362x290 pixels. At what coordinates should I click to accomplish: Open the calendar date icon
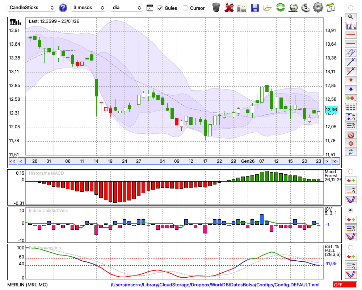[x=331, y=8]
